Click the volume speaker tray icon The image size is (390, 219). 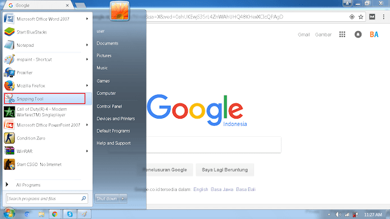[x=338, y=214]
